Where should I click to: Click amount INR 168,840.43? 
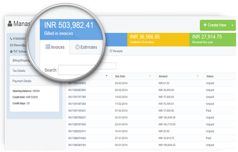point(167,145)
